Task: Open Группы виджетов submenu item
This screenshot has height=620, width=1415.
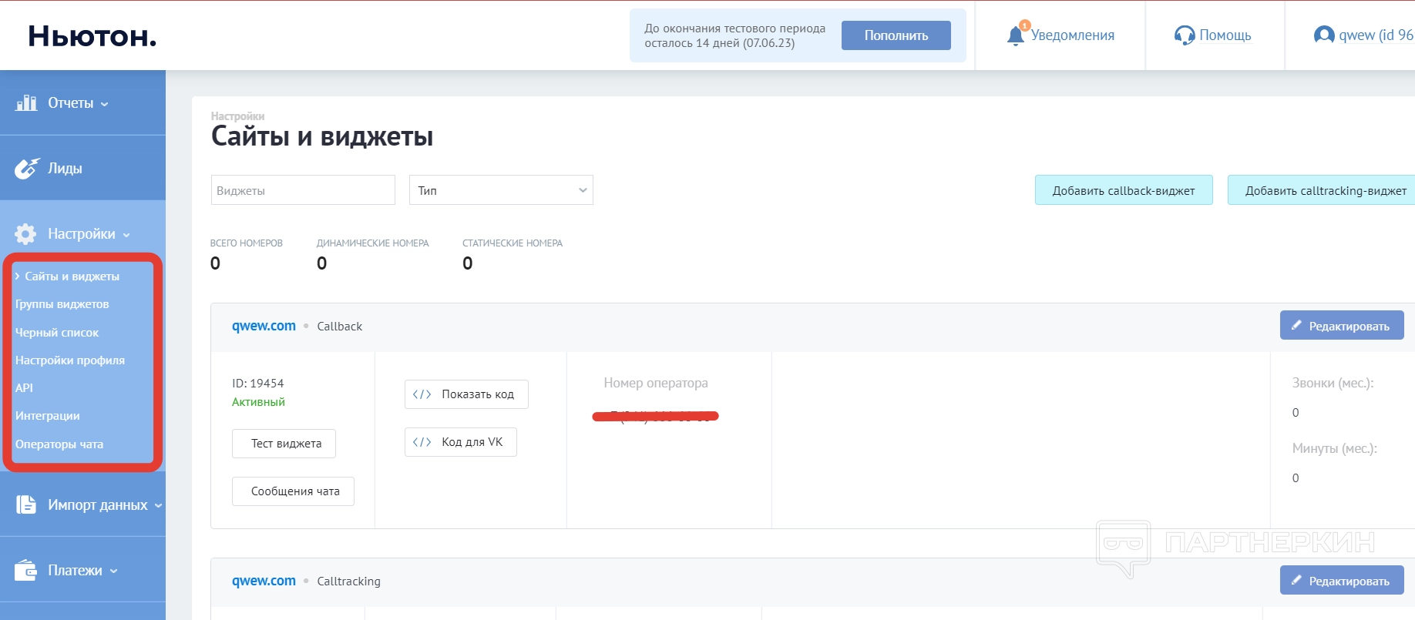Action: click(62, 304)
